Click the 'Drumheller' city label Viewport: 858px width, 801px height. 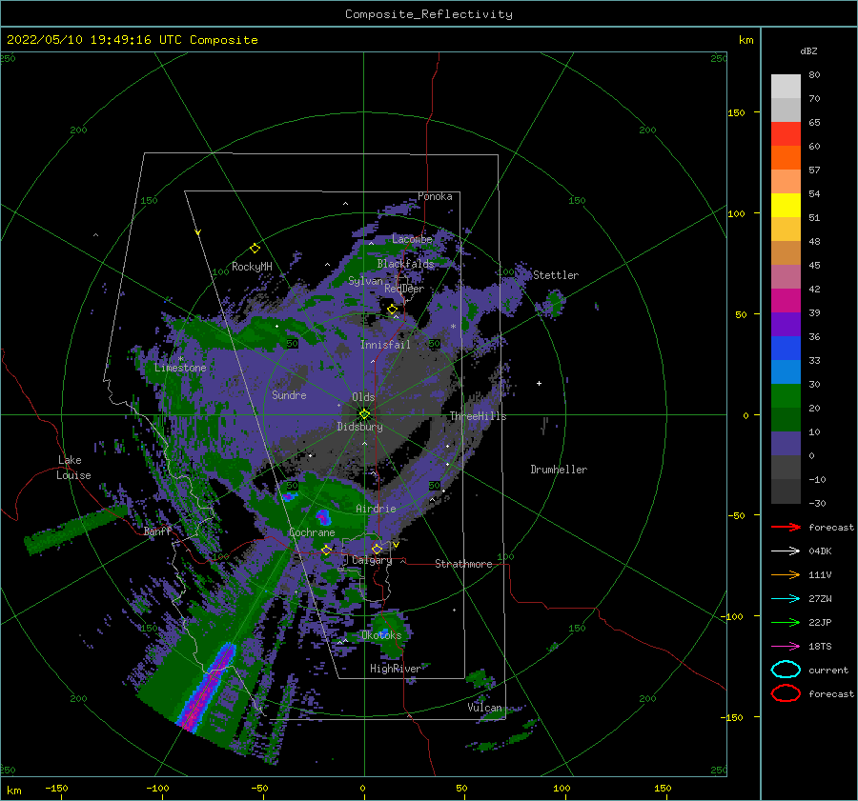(x=559, y=470)
